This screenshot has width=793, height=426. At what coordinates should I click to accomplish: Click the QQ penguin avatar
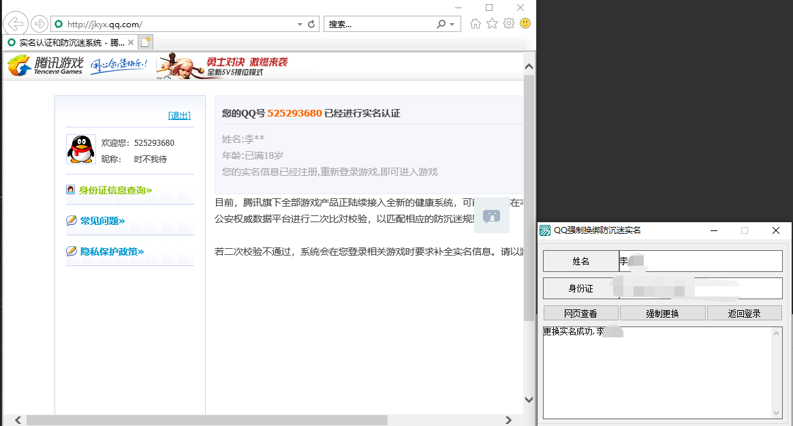pos(81,149)
